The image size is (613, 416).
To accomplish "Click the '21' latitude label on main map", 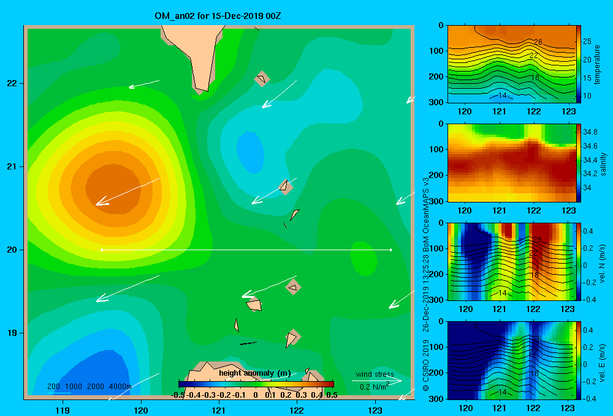I will coord(12,166).
